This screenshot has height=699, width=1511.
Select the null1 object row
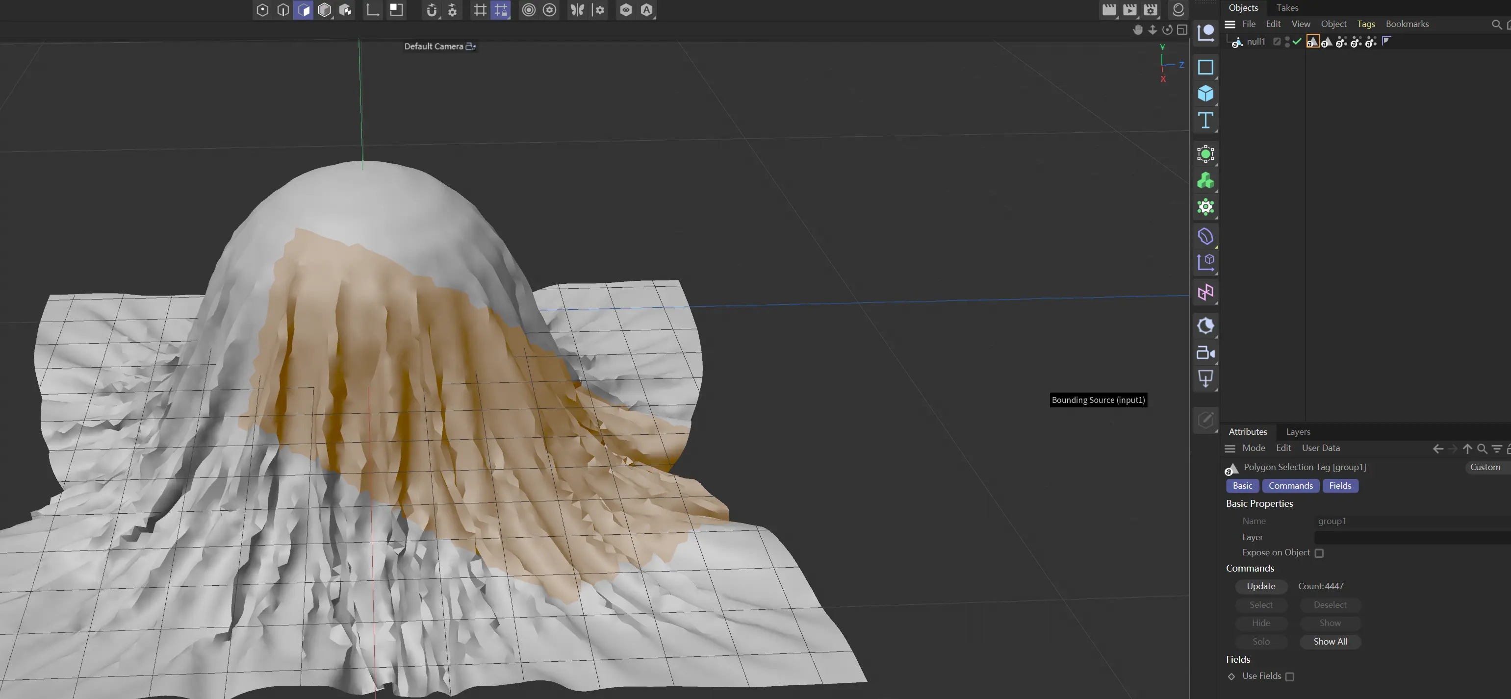click(1256, 42)
